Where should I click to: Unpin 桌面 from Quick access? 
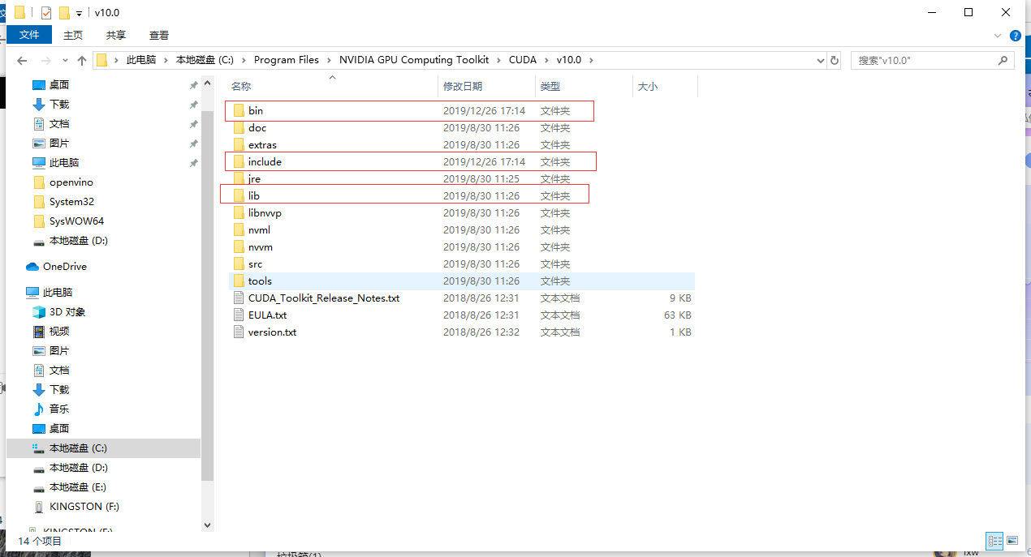tap(193, 84)
